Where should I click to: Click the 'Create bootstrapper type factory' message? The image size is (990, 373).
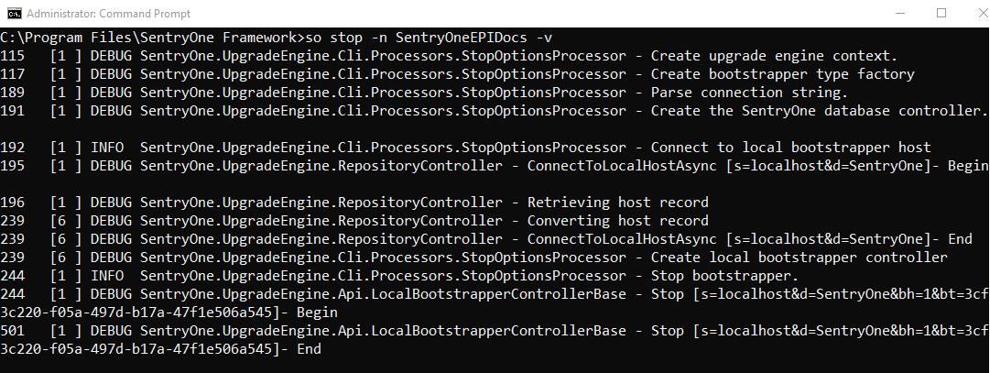(782, 74)
